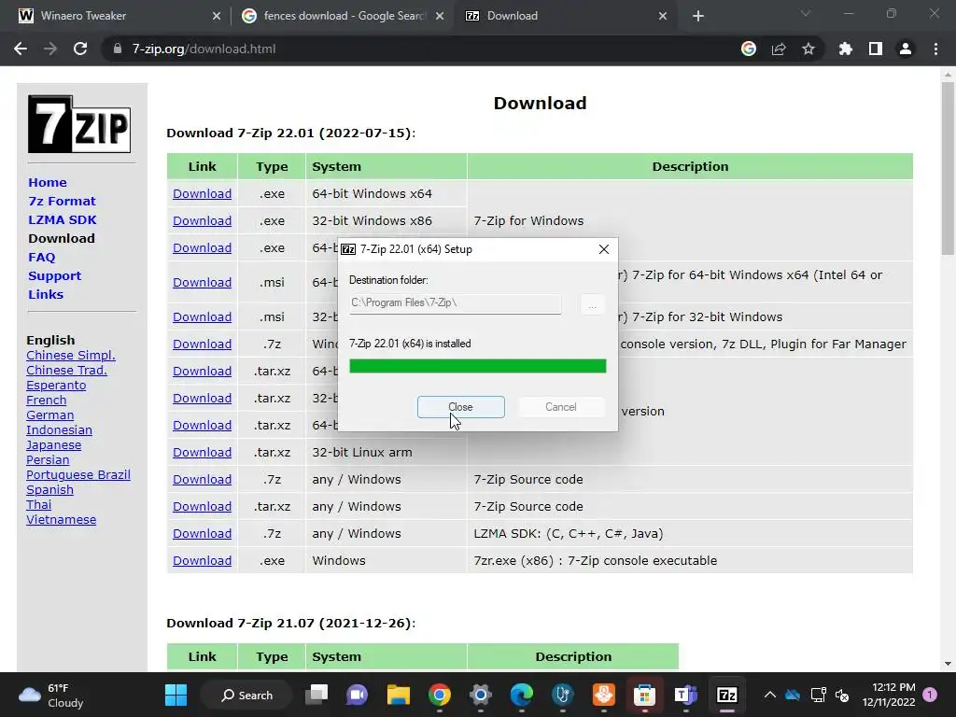Download the 32-bit Linux arm tar.xz
956x717 pixels.
tap(202, 453)
